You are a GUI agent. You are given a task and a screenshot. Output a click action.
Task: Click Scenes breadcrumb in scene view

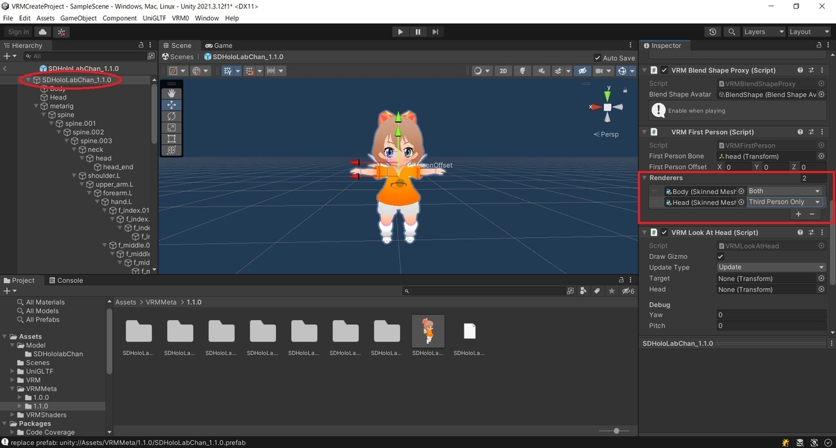click(182, 57)
